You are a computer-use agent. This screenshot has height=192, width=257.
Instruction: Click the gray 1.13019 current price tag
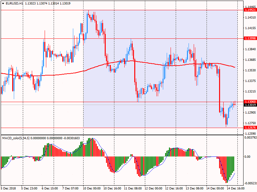tap(250, 105)
